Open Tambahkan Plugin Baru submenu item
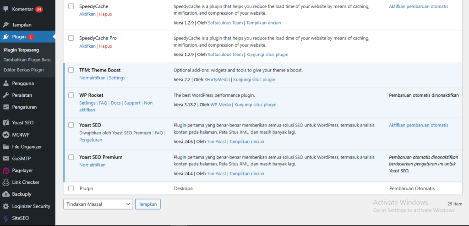The width and height of the screenshot is (469, 226). [x=27, y=60]
